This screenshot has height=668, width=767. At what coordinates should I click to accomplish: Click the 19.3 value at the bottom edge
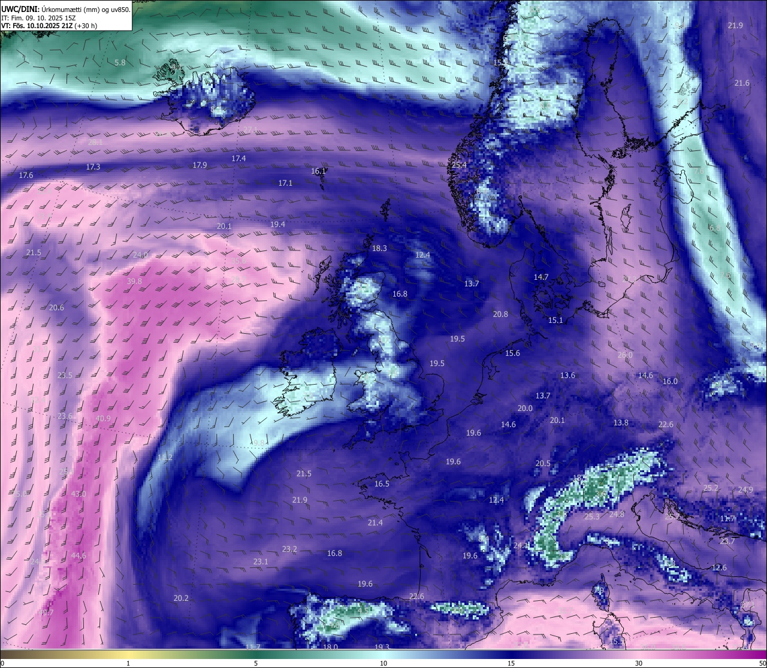(382, 647)
